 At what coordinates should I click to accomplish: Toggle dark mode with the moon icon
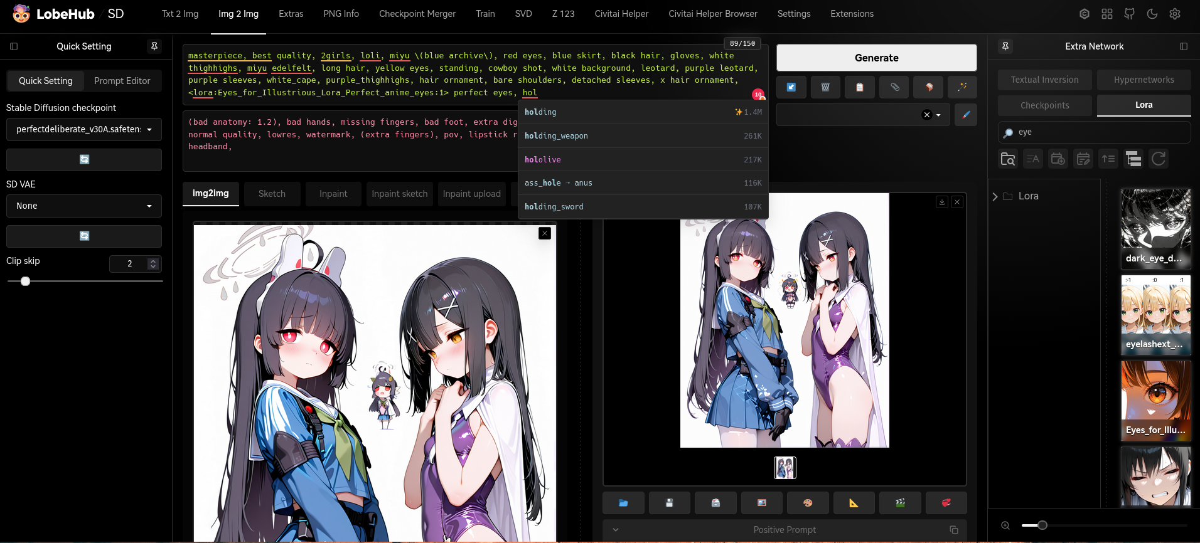coord(1152,14)
